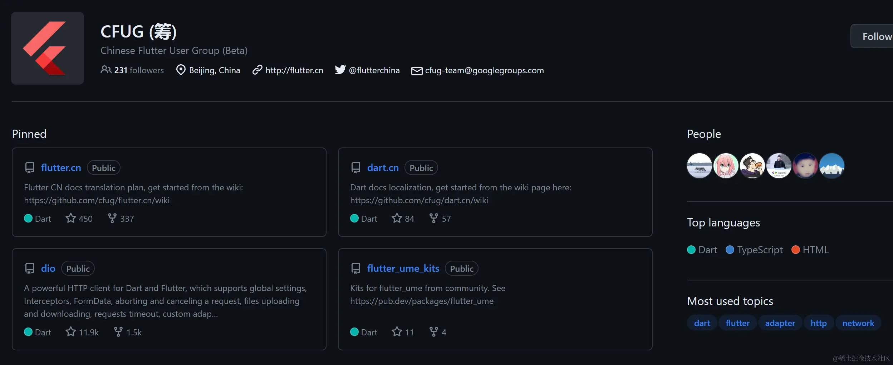Open the @flutterchina Twitter link
This screenshot has width=893, height=365.
point(374,70)
